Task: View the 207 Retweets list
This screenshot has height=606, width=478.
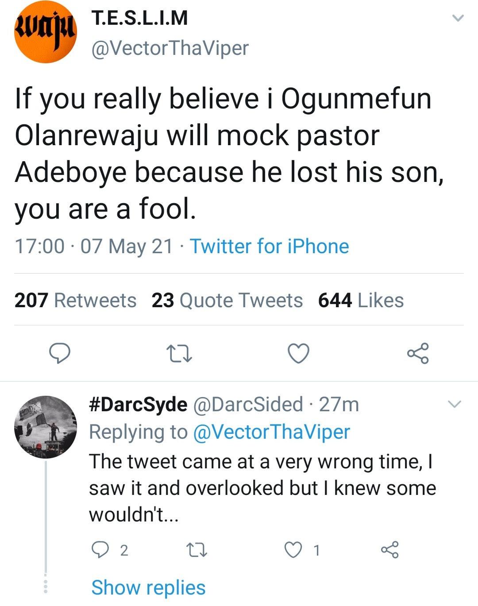Action: pos(75,300)
